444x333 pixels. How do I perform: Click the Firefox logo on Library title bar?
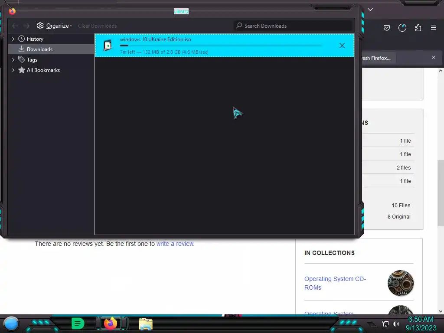tap(12, 11)
